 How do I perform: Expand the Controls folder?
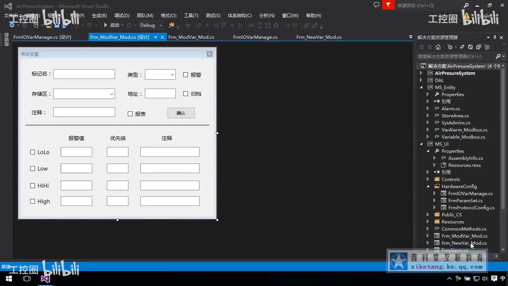428,179
